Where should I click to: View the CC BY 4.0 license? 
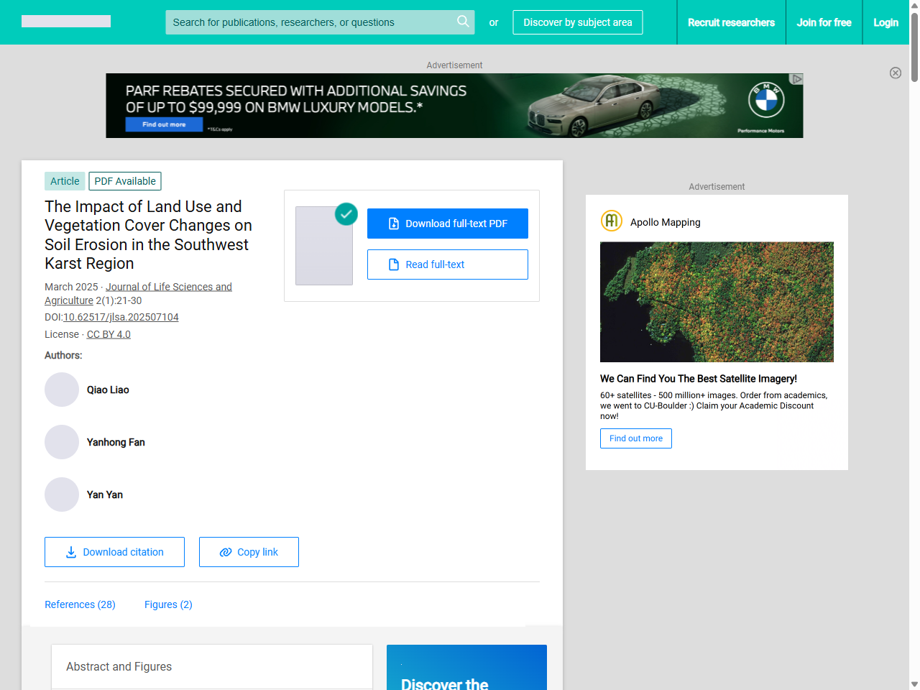(108, 333)
